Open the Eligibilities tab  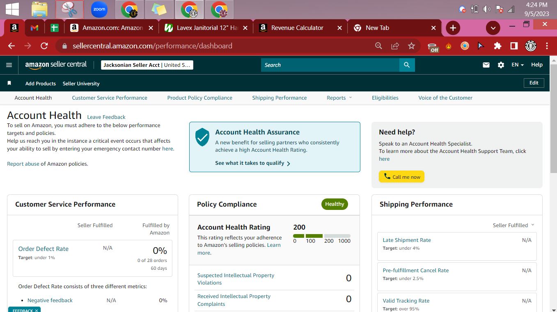click(385, 98)
